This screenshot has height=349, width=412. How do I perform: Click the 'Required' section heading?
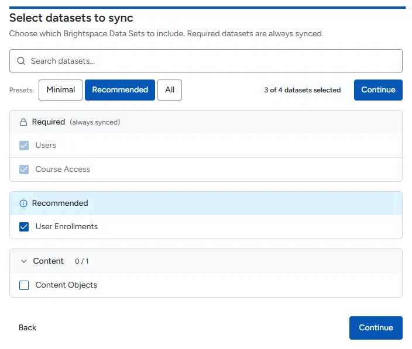(49, 122)
